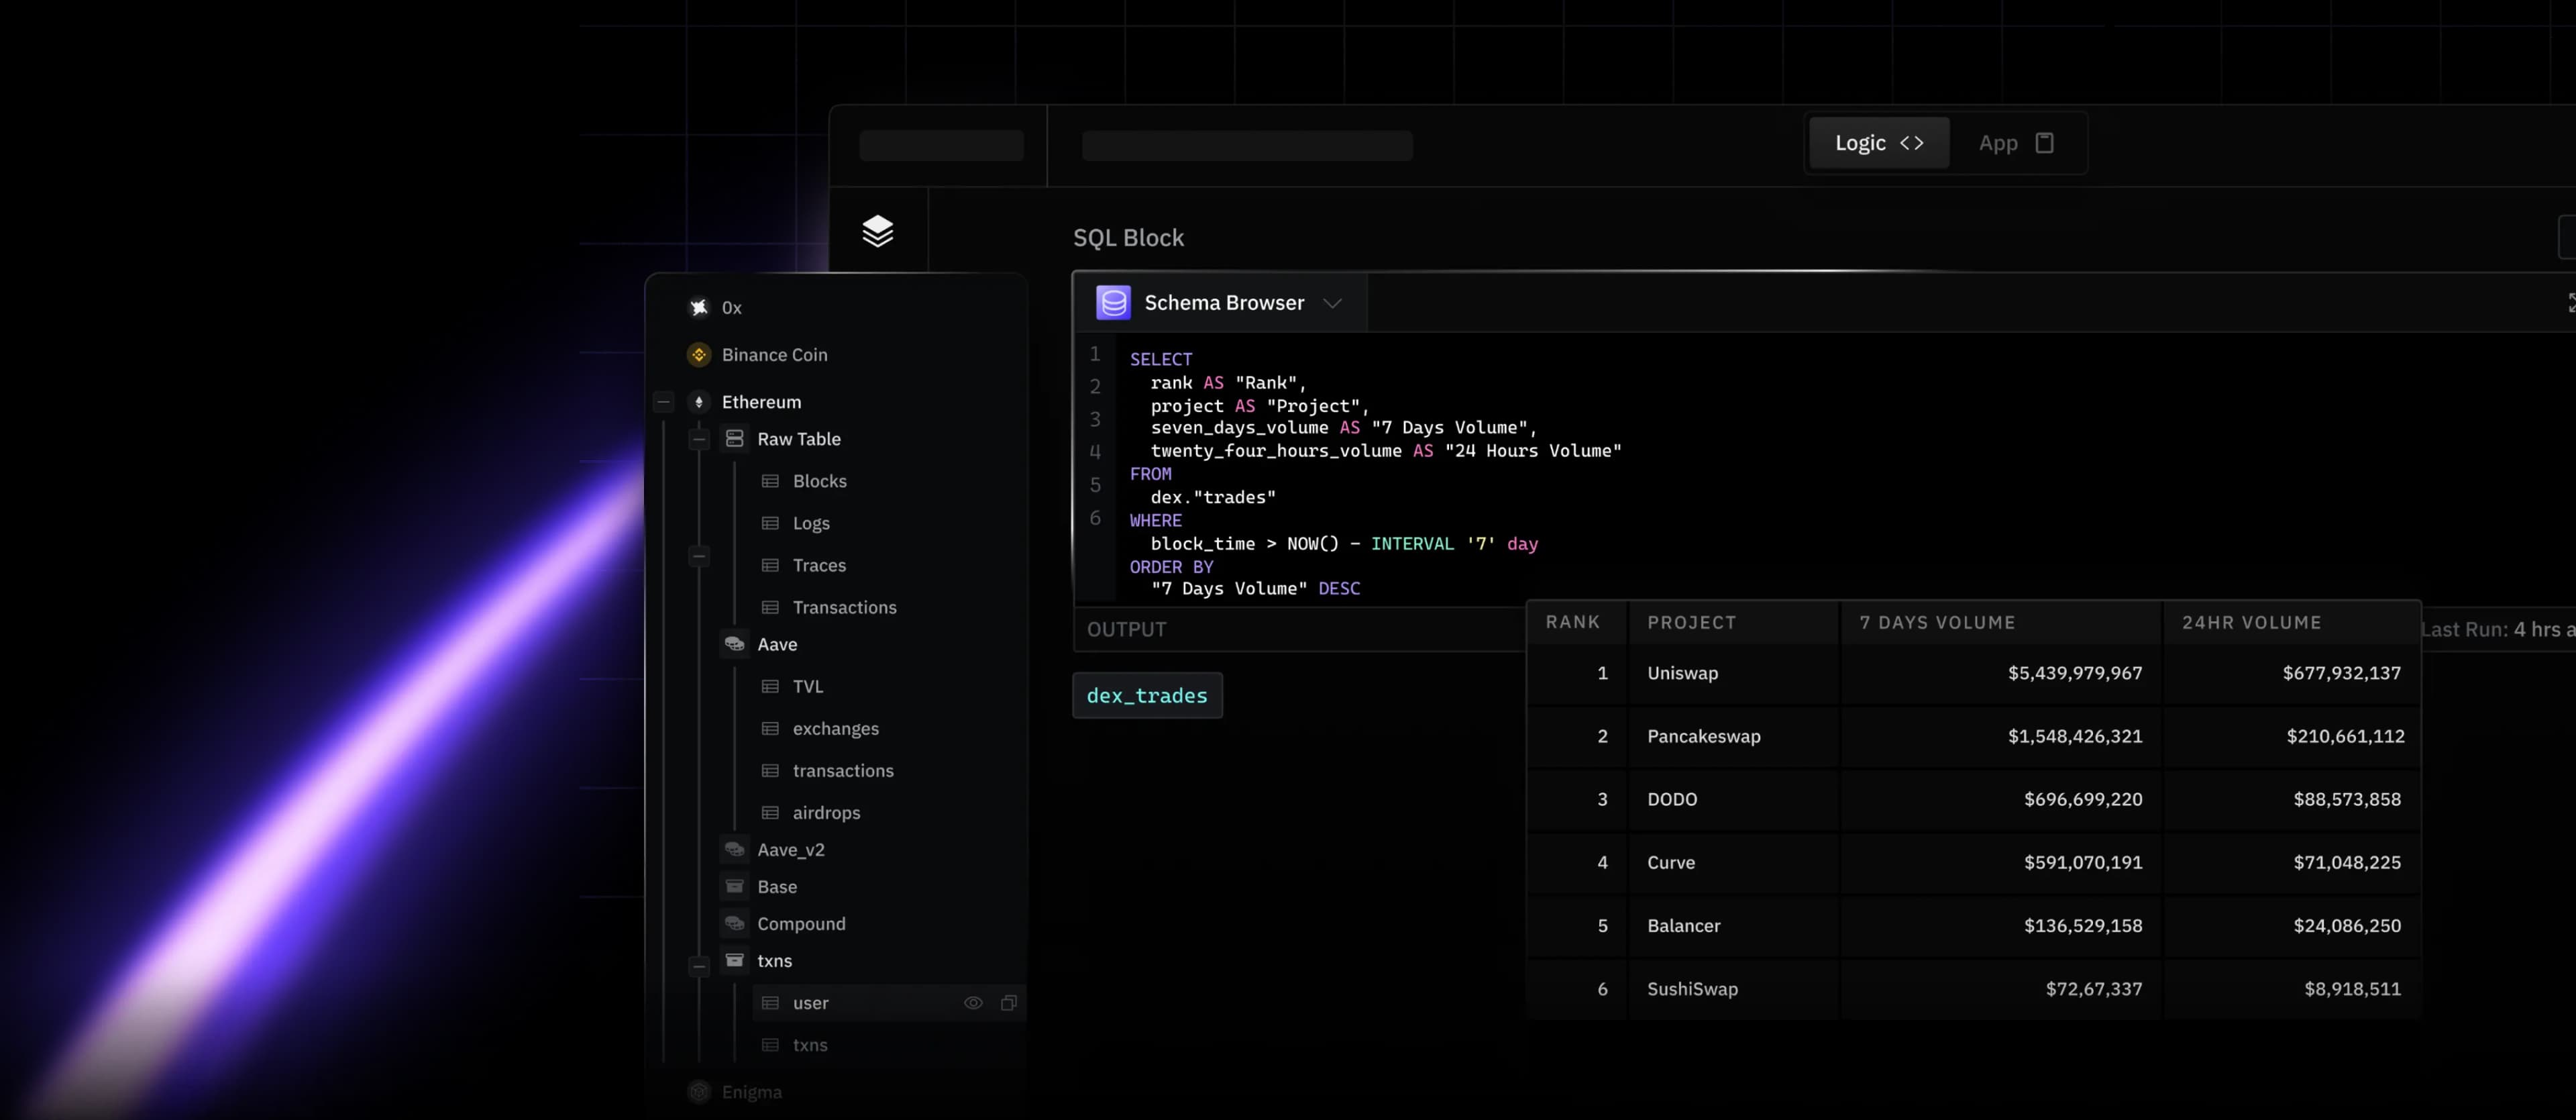Click the Curve project cell
Image resolution: width=2576 pixels, height=1120 pixels.
coord(1671,862)
